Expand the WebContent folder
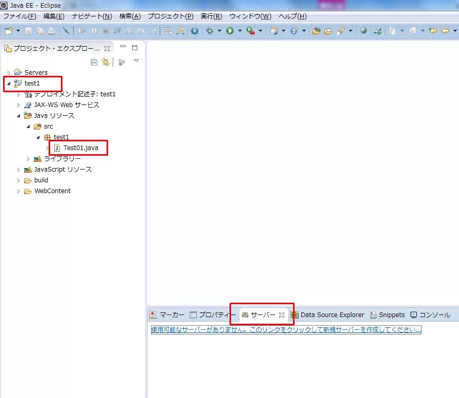This screenshot has width=459, height=398. (19, 191)
